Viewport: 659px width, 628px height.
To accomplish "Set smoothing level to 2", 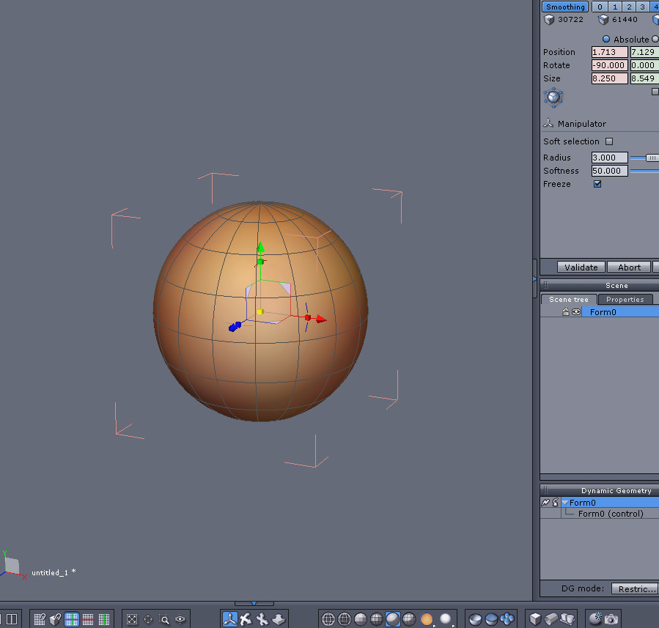I will [x=629, y=7].
